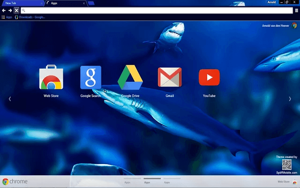Click the browser forward arrow
300x188 pixels.
tap(10, 10)
